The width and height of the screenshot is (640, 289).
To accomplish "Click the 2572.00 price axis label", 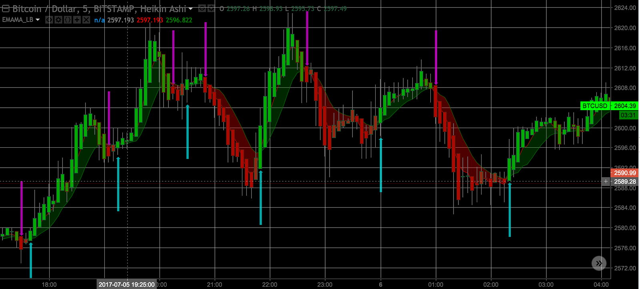I will click(625, 268).
